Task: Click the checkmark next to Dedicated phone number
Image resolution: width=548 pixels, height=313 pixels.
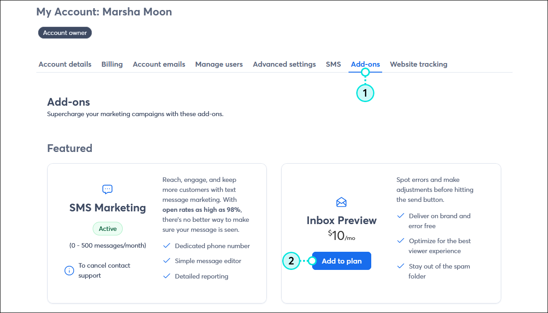Action: click(167, 245)
